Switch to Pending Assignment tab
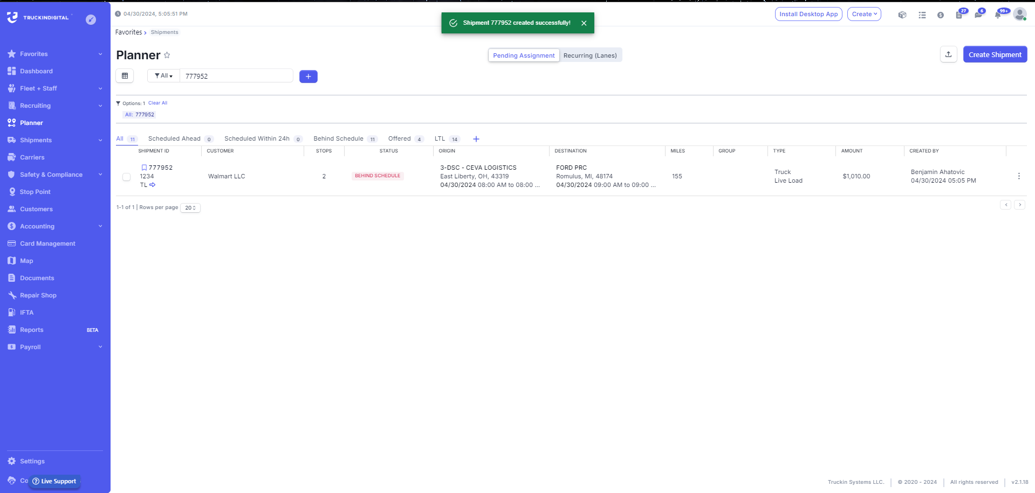 (x=524, y=55)
